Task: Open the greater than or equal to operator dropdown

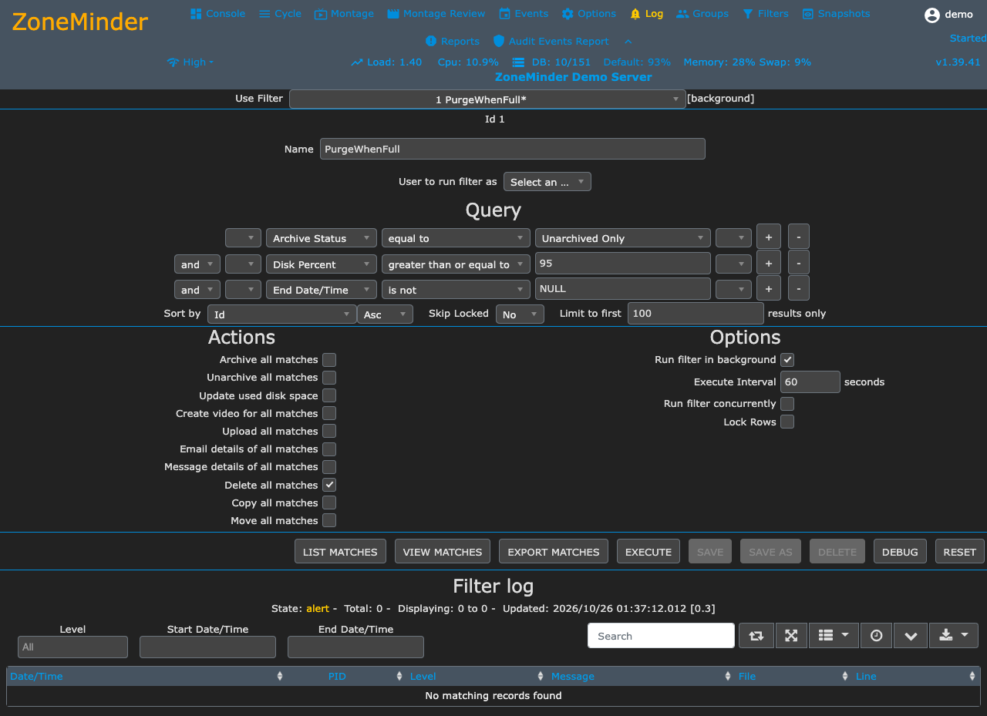Action: pyautogui.click(x=456, y=264)
